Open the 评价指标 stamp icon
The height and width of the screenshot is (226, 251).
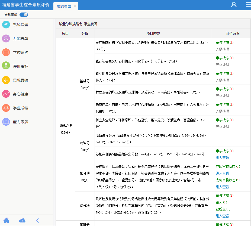point(6,66)
